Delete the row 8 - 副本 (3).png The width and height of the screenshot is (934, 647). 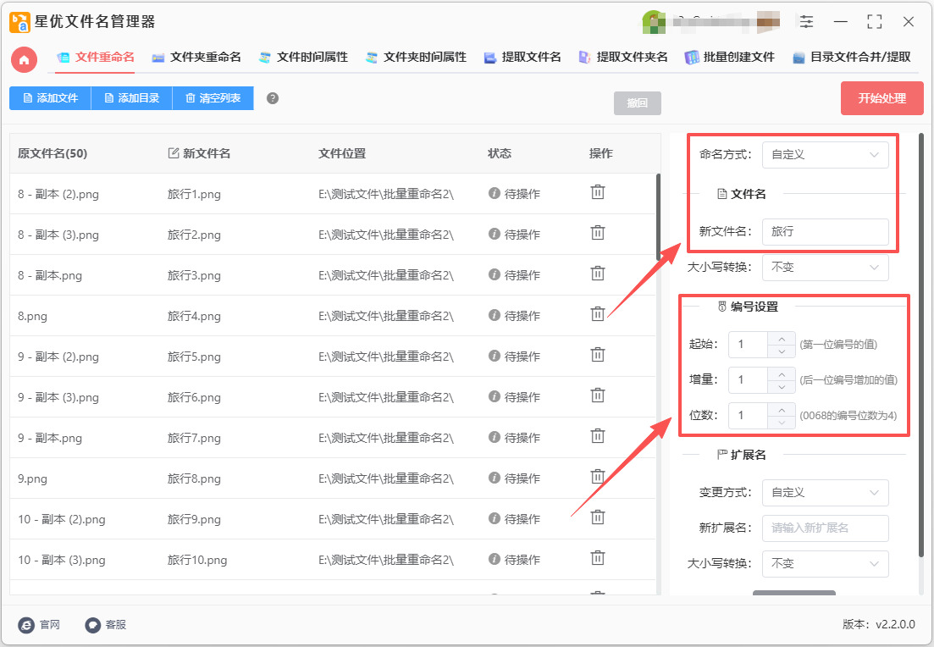(x=598, y=233)
